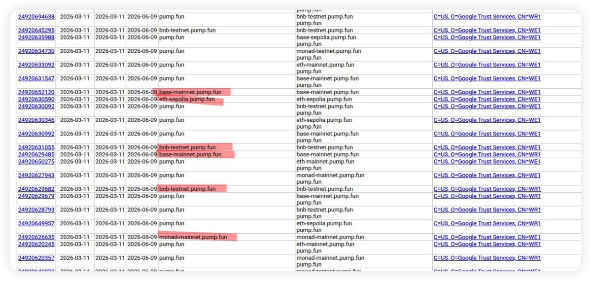Open certificate ID 24920652120
The width and height of the screenshot is (591, 281).
pyautogui.click(x=36, y=93)
